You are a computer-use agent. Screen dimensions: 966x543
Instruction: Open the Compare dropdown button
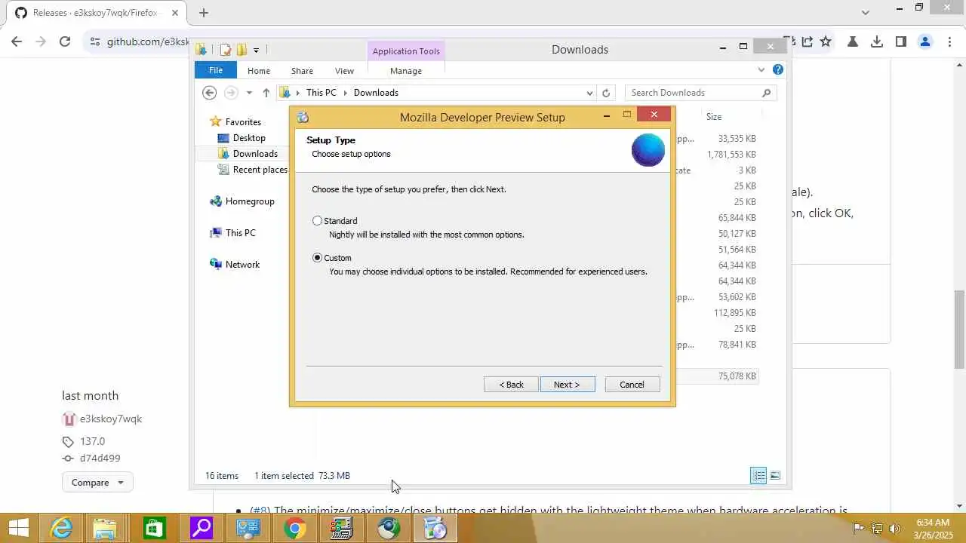point(97,483)
